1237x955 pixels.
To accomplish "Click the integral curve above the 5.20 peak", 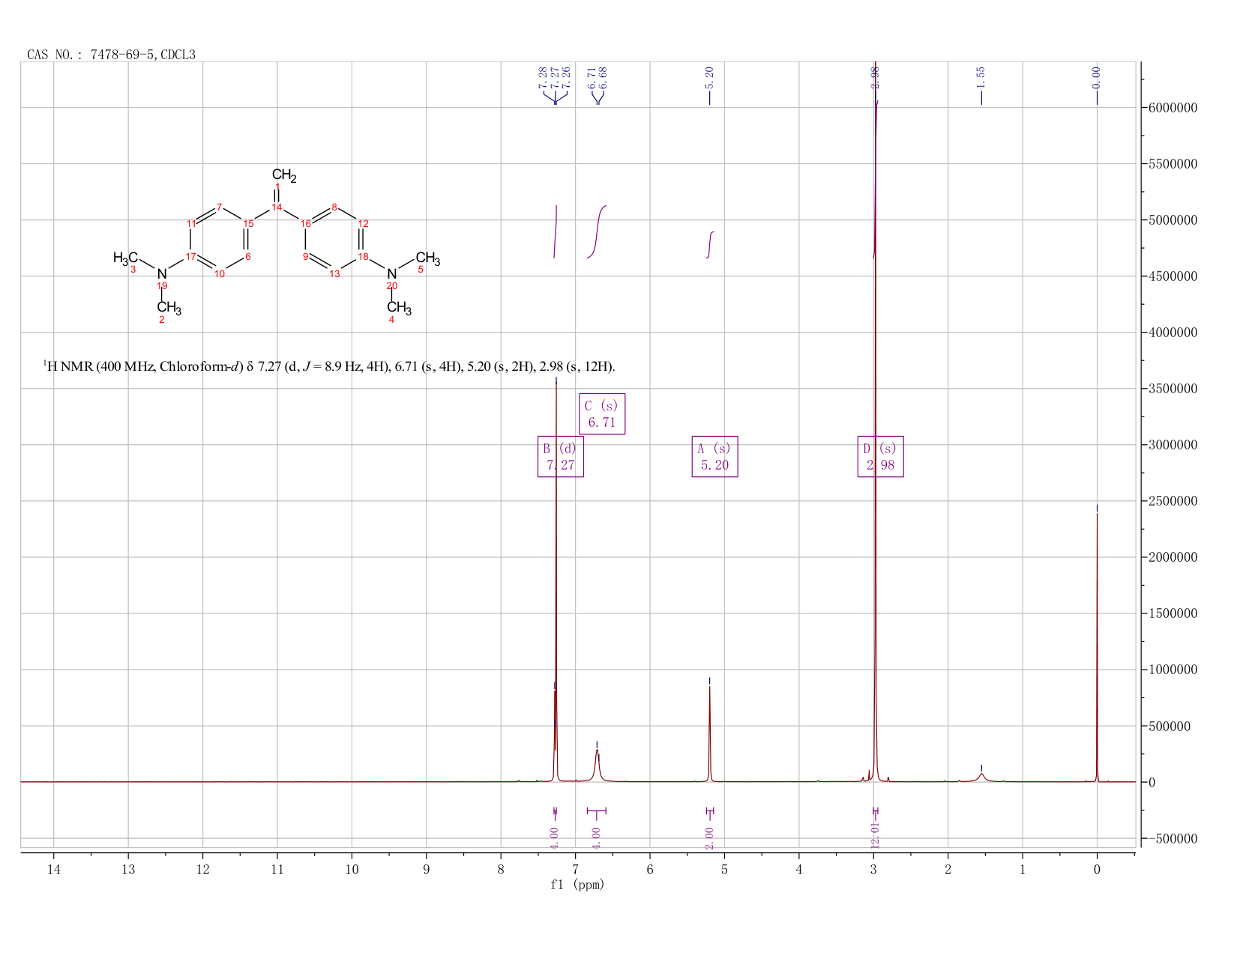I will [710, 245].
